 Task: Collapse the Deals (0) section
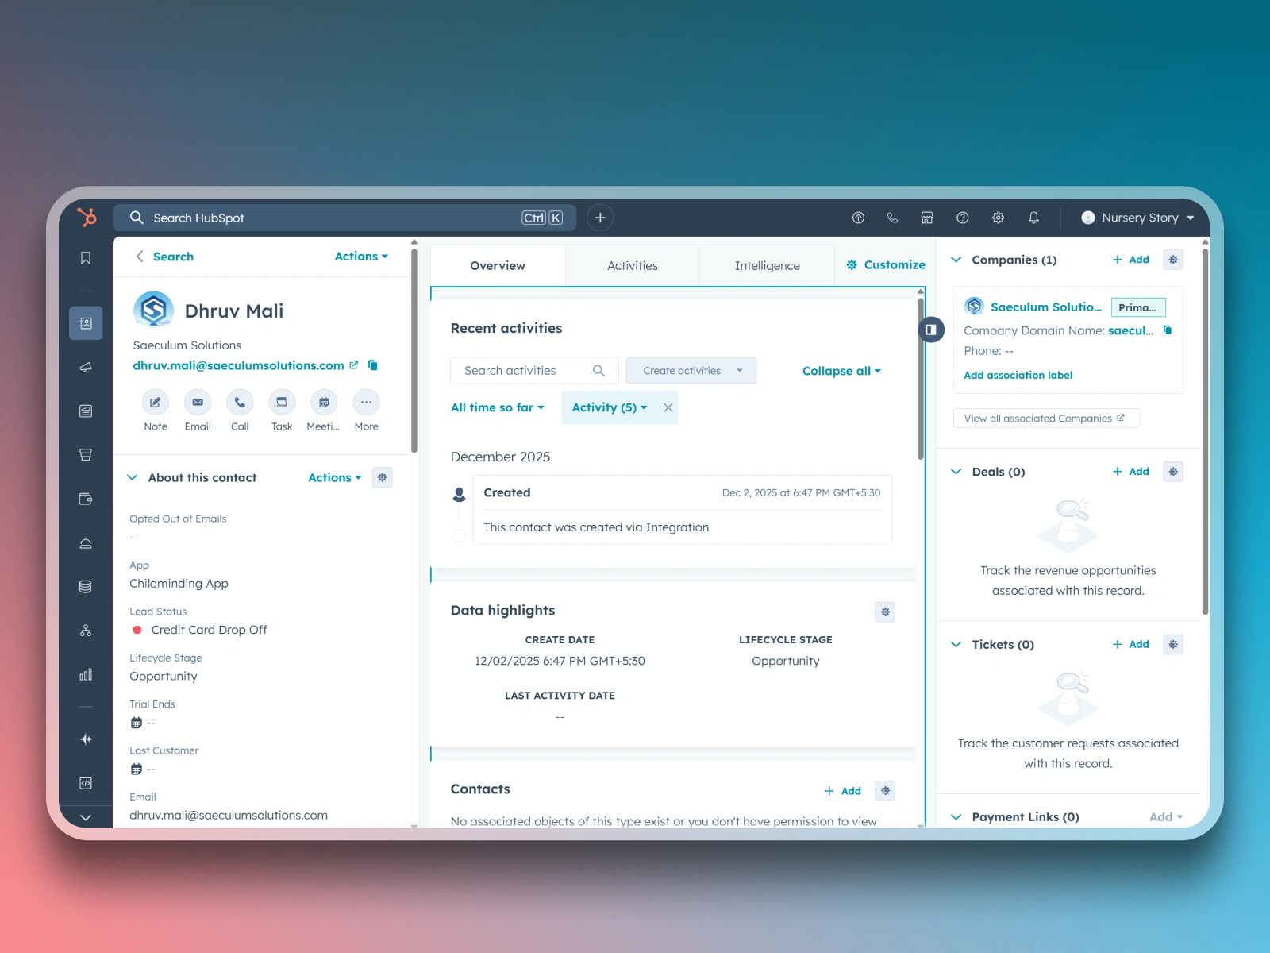956,472
